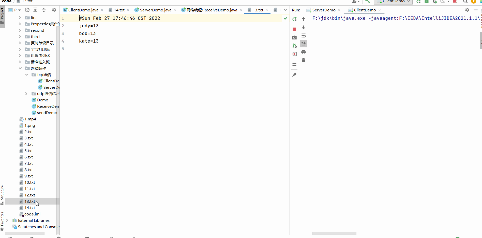Viewport: 482px width, 238px height.
Task: Place cursor on the kate=13 line
Action: (89, 41)
